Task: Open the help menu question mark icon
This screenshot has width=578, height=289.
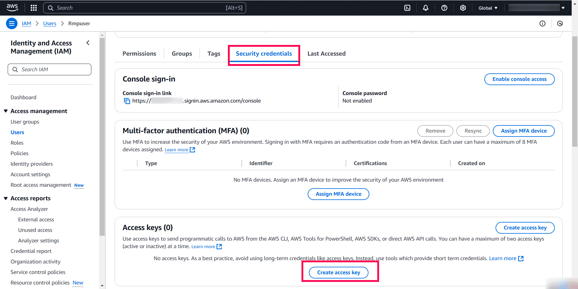Action: tap(444, 8)
